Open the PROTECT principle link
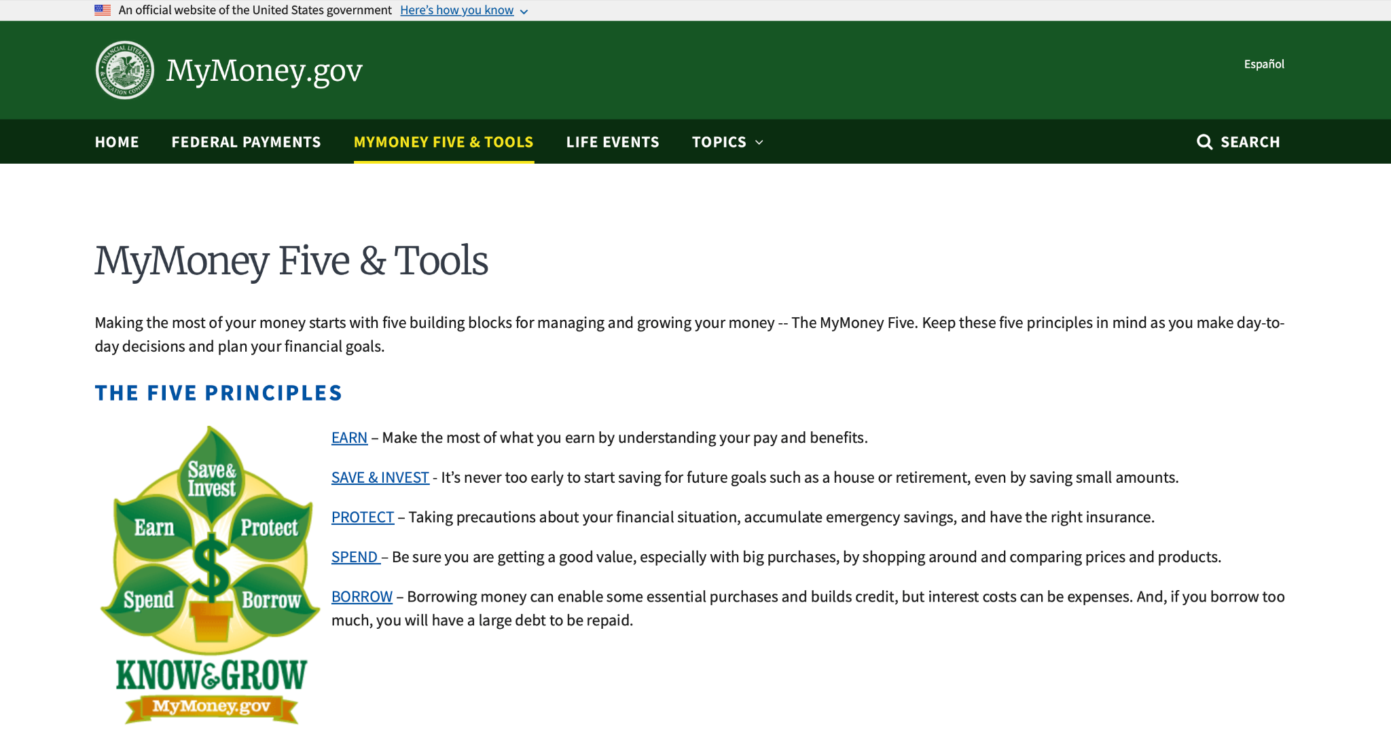The height and width of the screenshot is (730, 1391). (363, 517)
